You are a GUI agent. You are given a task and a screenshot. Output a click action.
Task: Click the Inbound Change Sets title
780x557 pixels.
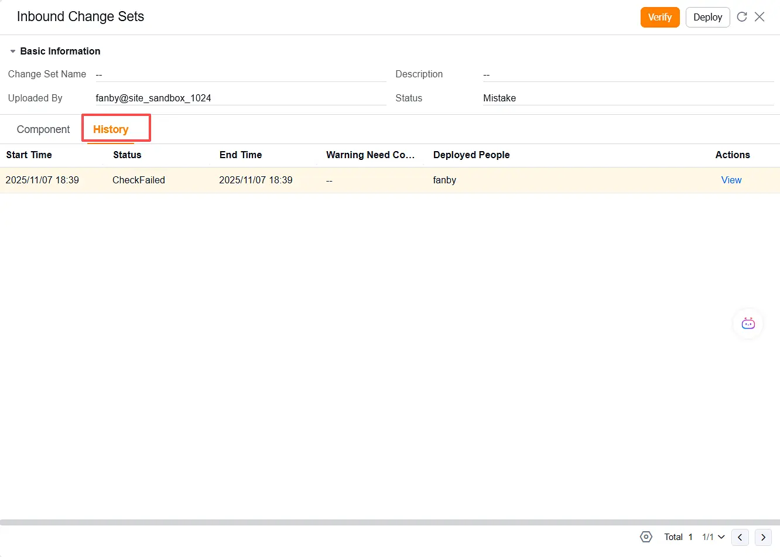[80, 16]
